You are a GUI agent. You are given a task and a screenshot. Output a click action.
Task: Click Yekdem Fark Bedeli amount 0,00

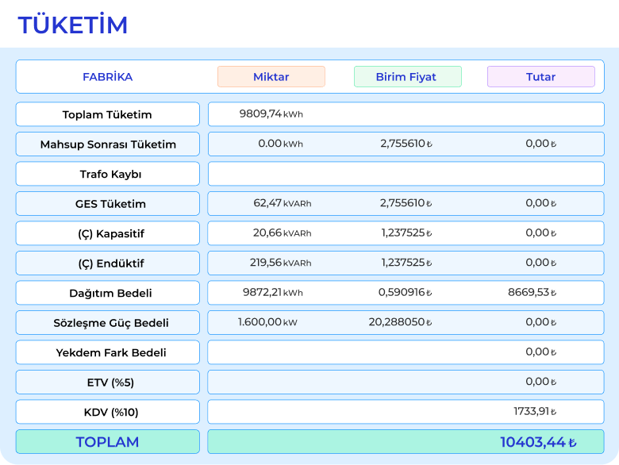coord(541,352)
